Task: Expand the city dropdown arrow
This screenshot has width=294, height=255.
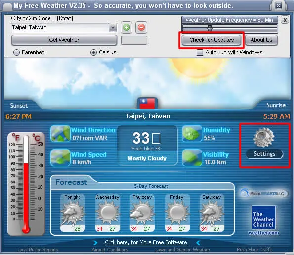Action: click(113, 27)
